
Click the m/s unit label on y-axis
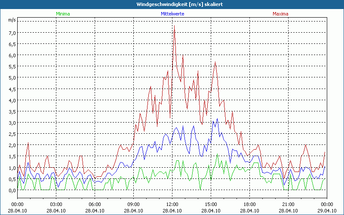[x=12, y=20]
